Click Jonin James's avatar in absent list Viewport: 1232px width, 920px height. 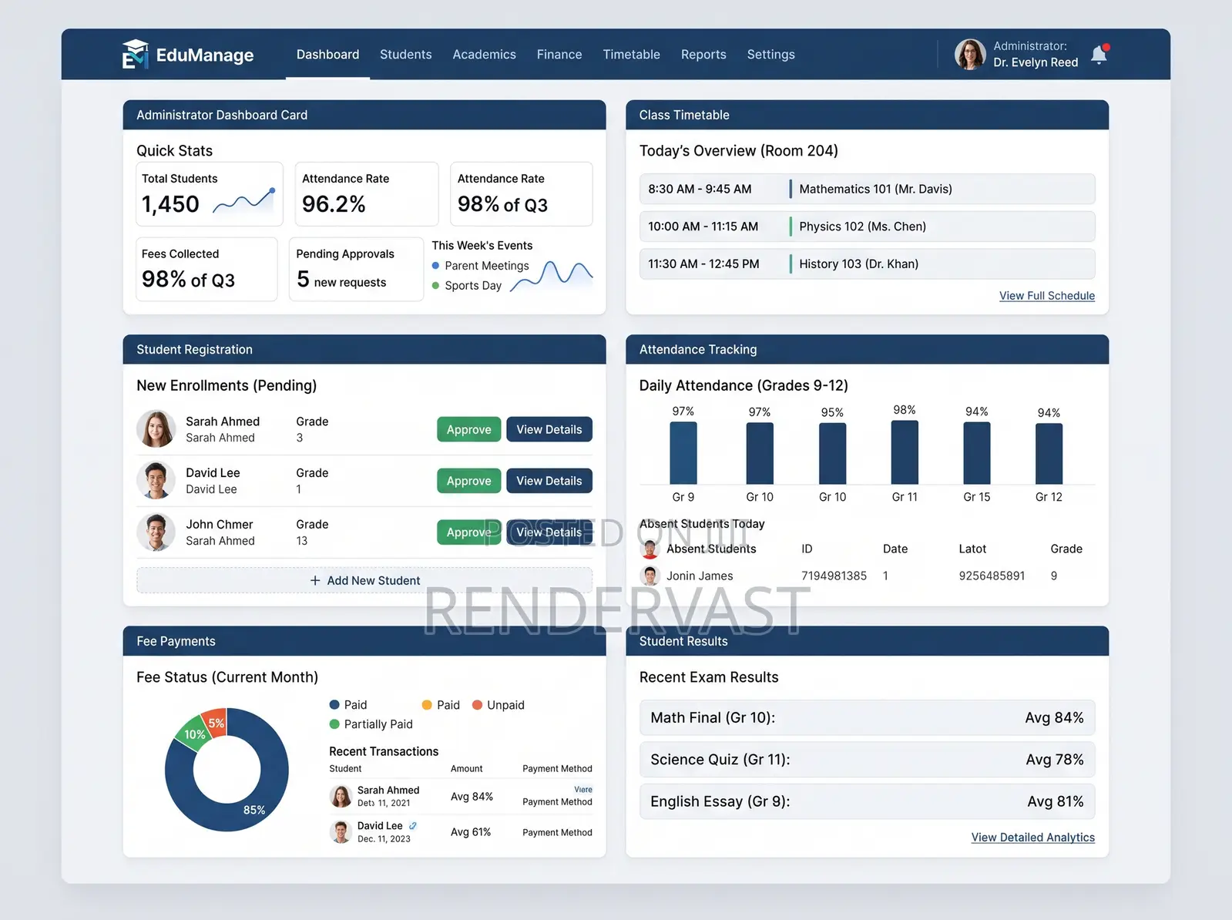click(650, 576)
